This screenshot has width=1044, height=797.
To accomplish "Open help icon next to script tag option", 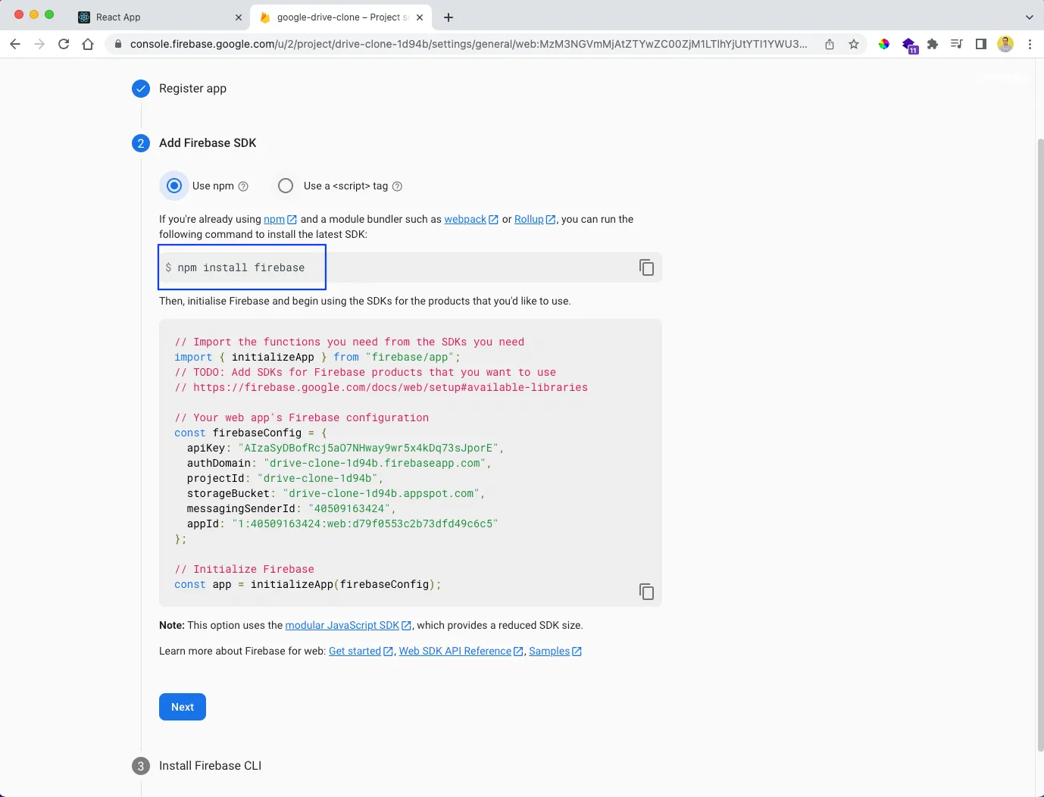I will point(397,186).
